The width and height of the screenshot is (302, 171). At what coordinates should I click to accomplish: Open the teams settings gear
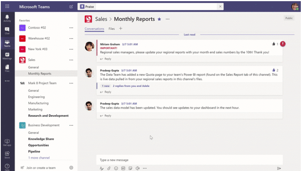[71, 168]
